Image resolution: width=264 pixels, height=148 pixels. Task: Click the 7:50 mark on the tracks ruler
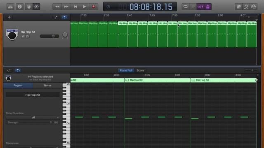pyautogui.click(x=174, y=16)
